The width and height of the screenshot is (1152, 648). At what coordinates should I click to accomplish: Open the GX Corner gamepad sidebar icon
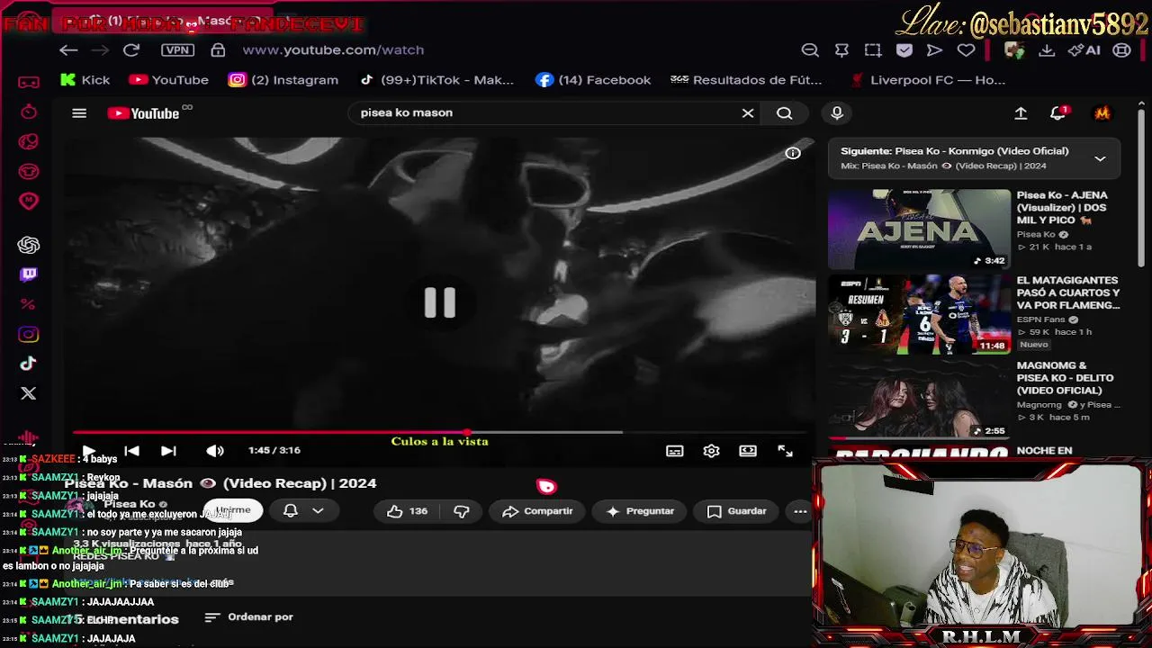point(29,82)
